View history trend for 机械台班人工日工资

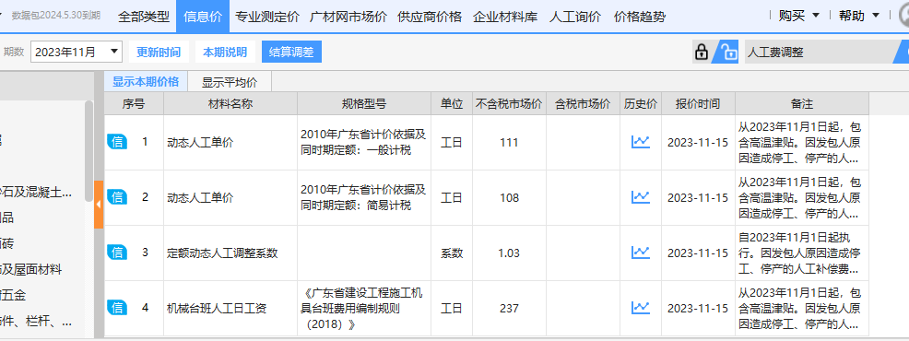click(x=641, y=308)
